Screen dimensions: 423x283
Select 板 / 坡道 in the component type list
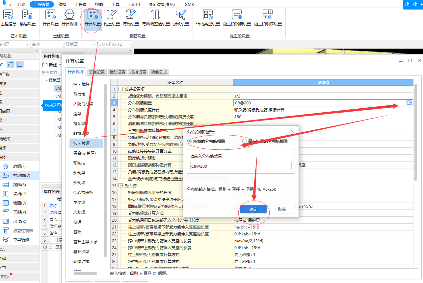tap(86, 143)
